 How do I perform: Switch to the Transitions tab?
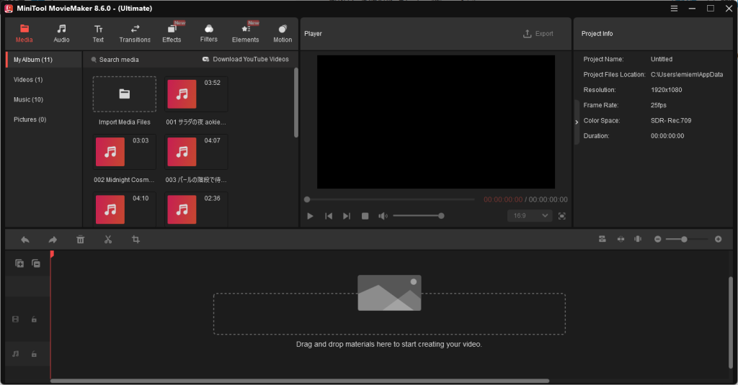pyautogui.click(x=135, y=33)
